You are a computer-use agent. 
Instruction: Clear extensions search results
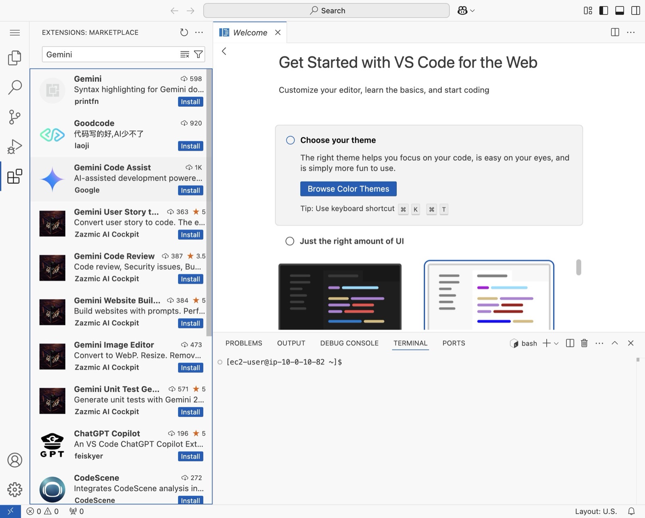(x=185, y=54)
